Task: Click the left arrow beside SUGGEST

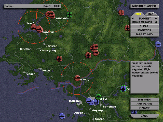Action: (x=132, y=19)
